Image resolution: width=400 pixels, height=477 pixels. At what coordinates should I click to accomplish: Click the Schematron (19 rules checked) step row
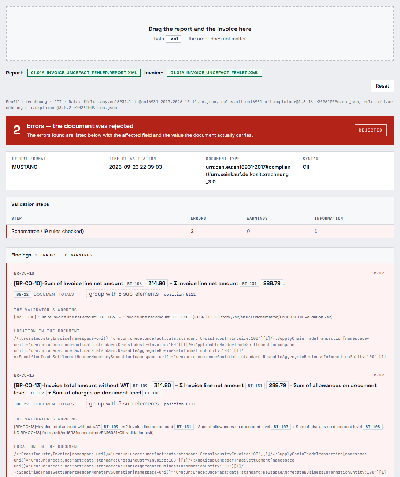(x=200, y=231)
